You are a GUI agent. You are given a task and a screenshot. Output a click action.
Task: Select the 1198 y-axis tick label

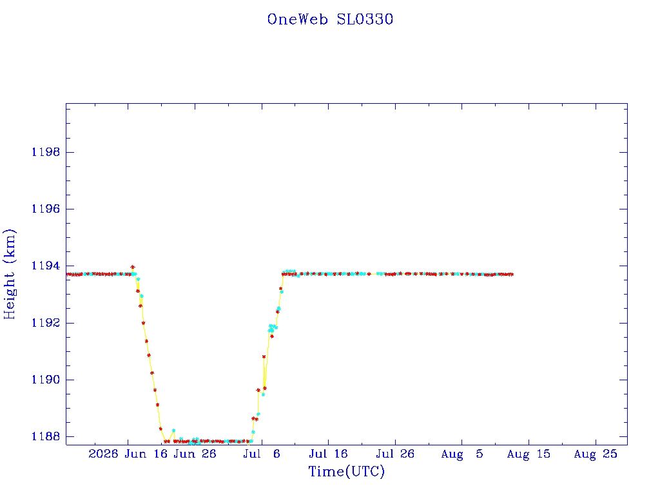tap(46, 152)
